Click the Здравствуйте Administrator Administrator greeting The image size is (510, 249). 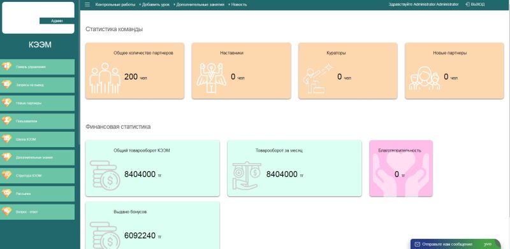click(x=423, y=4)
